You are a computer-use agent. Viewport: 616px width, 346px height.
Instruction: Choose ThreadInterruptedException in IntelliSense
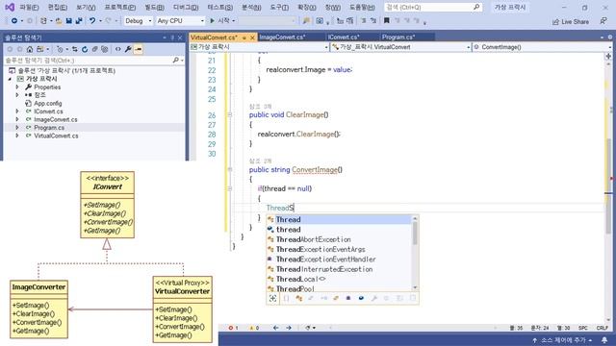[339, 269]
